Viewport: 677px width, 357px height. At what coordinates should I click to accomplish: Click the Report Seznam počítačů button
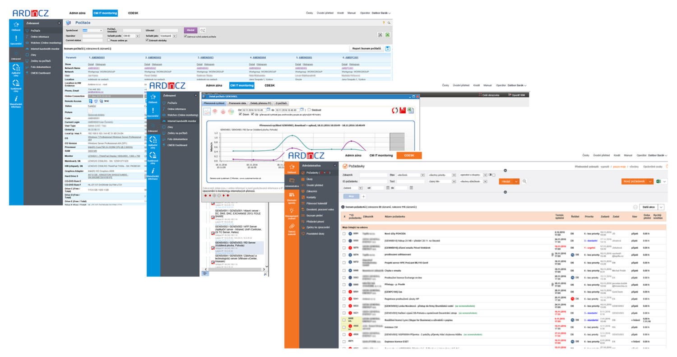coord(366,48)
